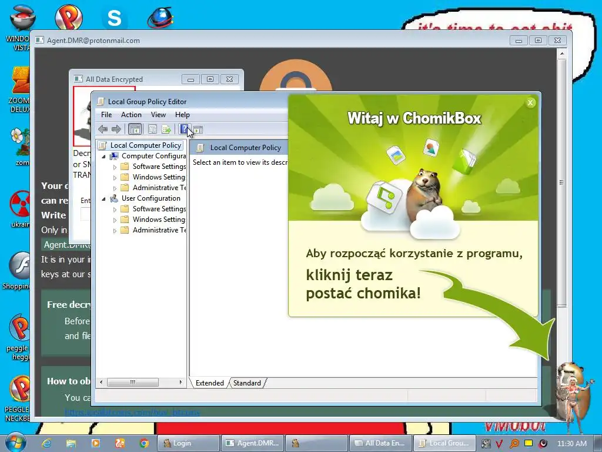The width and height of the screenshot is (602, 452).
Task: Switch to Local Group Policy taskbar button
Action: click(444, 443)
